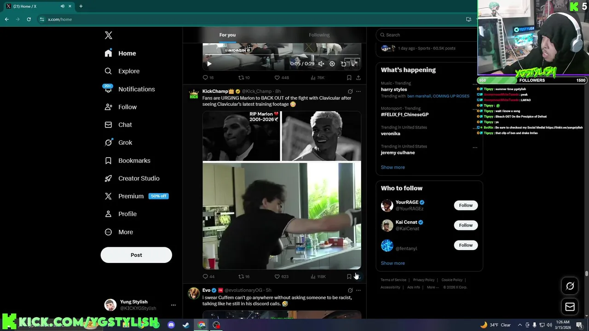Reload the page in the browser
Viewport: 589px width, 331px height.
pos(29,19)
